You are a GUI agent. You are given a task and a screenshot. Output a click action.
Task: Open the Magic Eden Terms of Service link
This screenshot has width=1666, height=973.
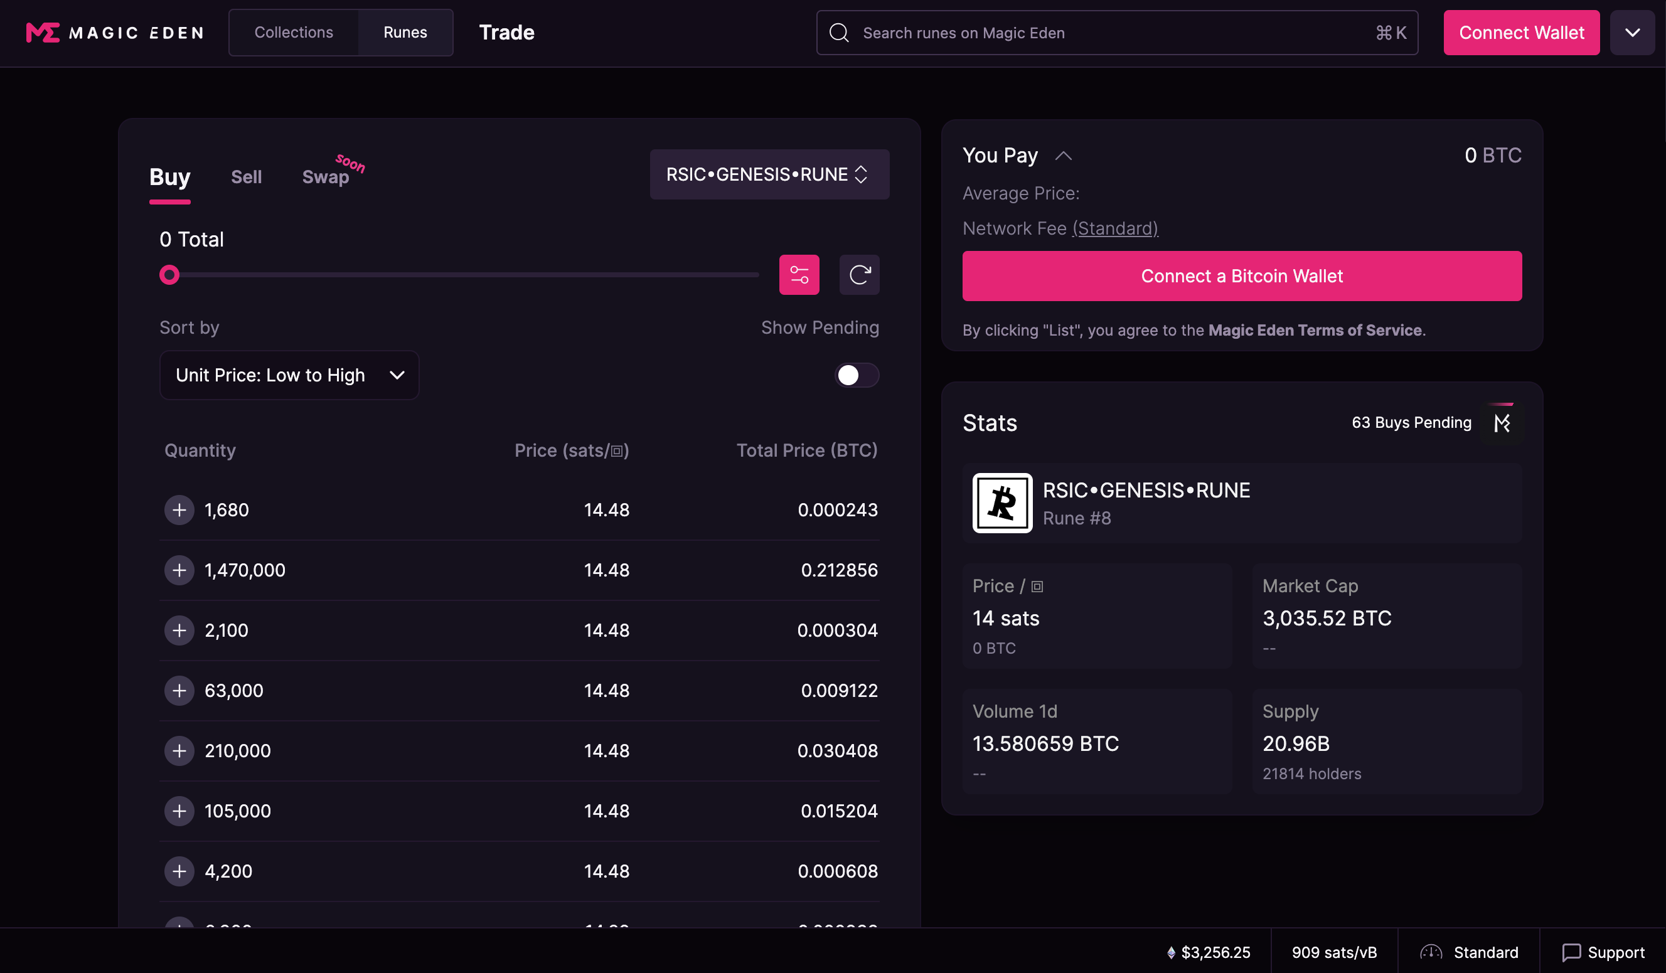tap(1314, 330)
